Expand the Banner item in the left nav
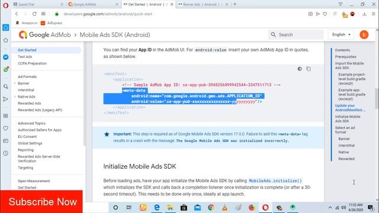The width and height of the screenshot is (379, 213). [x=15, y=83]
